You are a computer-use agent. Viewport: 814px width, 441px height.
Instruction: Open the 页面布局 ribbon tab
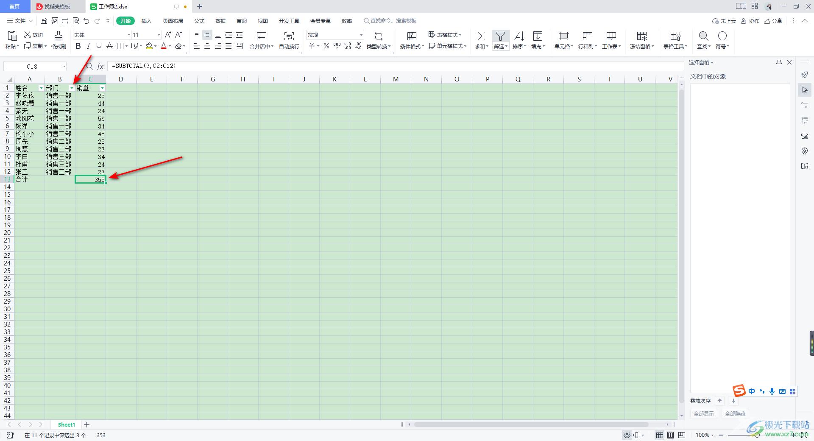pos(173,21)
